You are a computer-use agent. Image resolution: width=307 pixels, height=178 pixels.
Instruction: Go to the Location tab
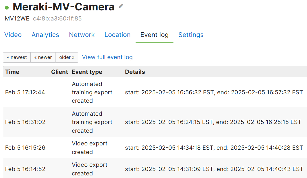point(117,35)
